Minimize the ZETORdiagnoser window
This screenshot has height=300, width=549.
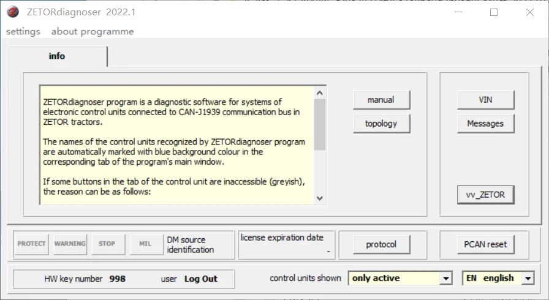[458, 12]
